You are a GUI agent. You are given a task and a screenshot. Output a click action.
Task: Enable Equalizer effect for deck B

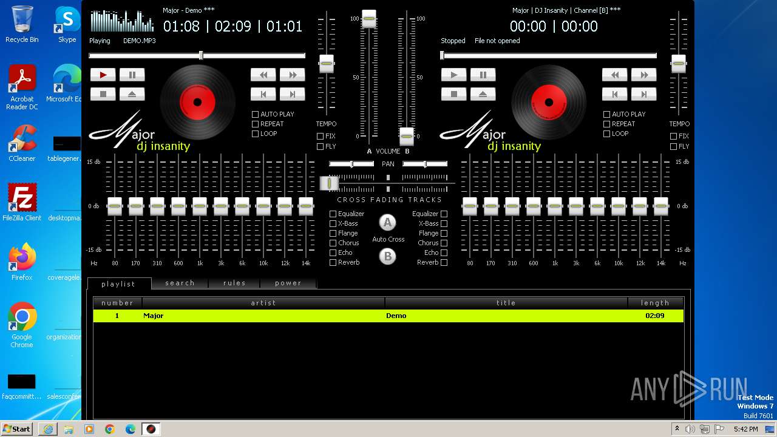tap(444, 214)
